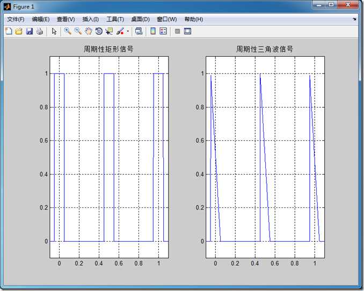Click the y-axis label 0.6 on the left plot

[x=44, y=140]
